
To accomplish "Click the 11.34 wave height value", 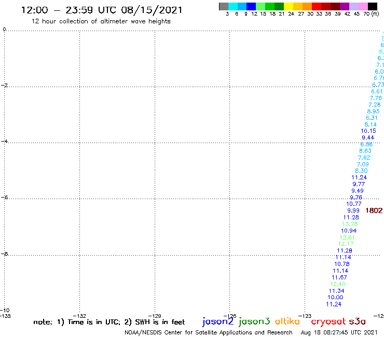I will point(336,291).
